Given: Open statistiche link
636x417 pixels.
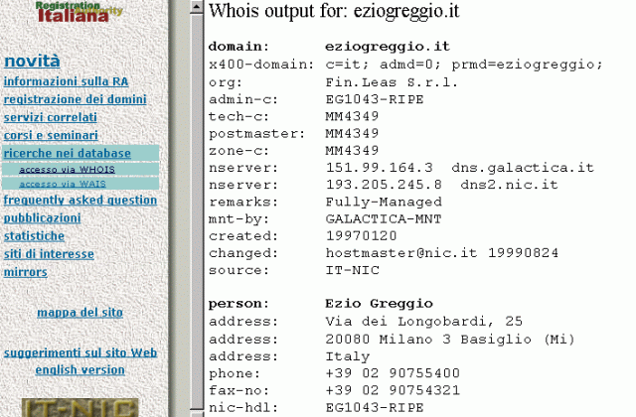Looking at the screenshot, I should (x=34, y=236).
